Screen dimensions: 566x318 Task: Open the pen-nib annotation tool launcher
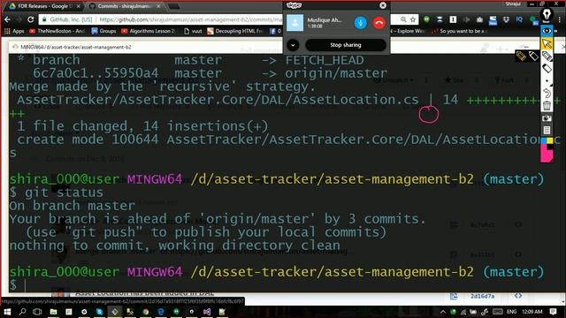(x=547, y=15)
